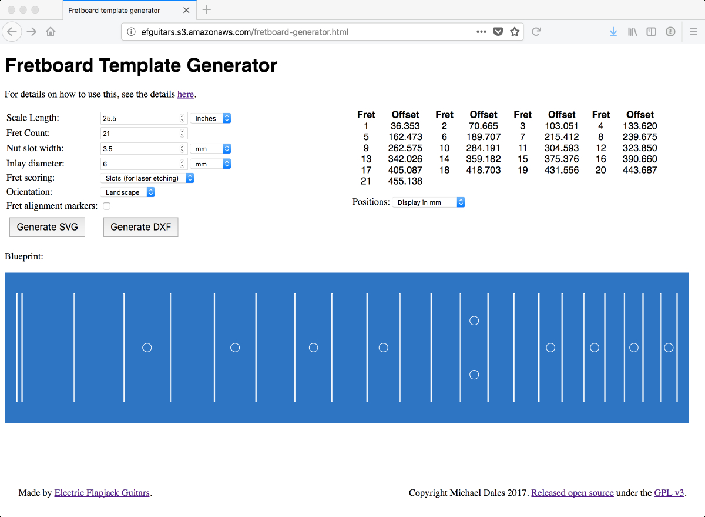Open the hamburger application menu
Screen dimensions: 705x517
coord(693,32)
